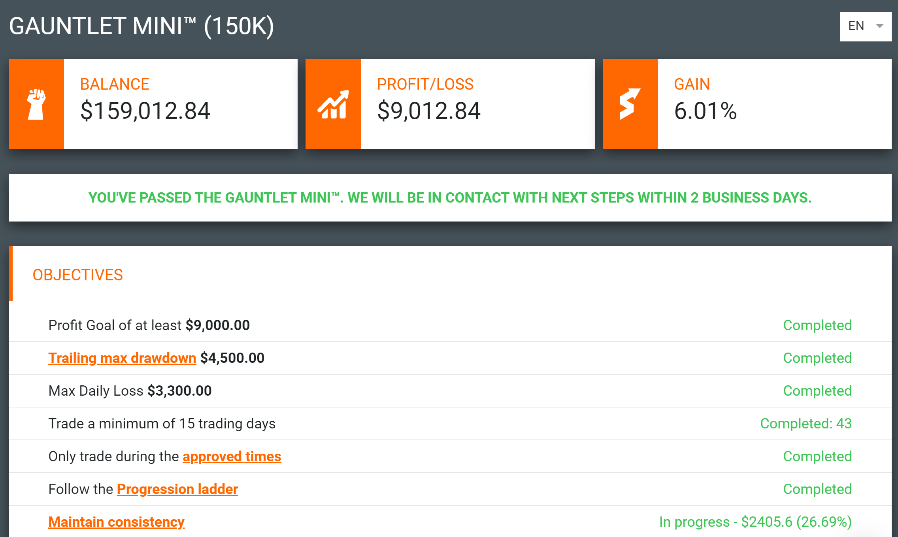Viewport: 898px width, 537px height.
Task: Click the Gauntlet Mini (150K) title
Action: pyautogui.click(x=141, y=26)
